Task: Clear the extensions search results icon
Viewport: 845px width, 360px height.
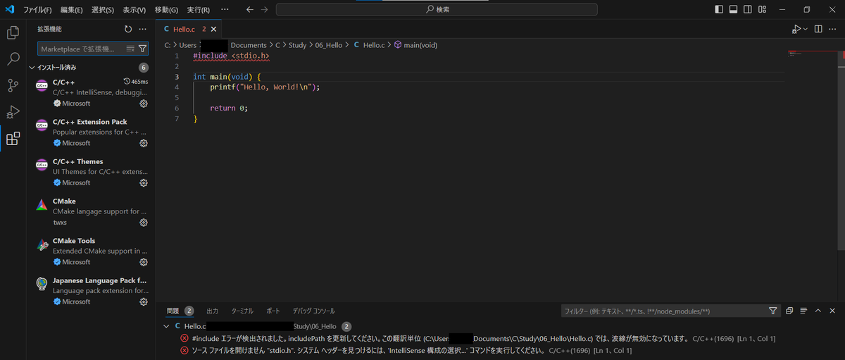Action: pos(130,49)
